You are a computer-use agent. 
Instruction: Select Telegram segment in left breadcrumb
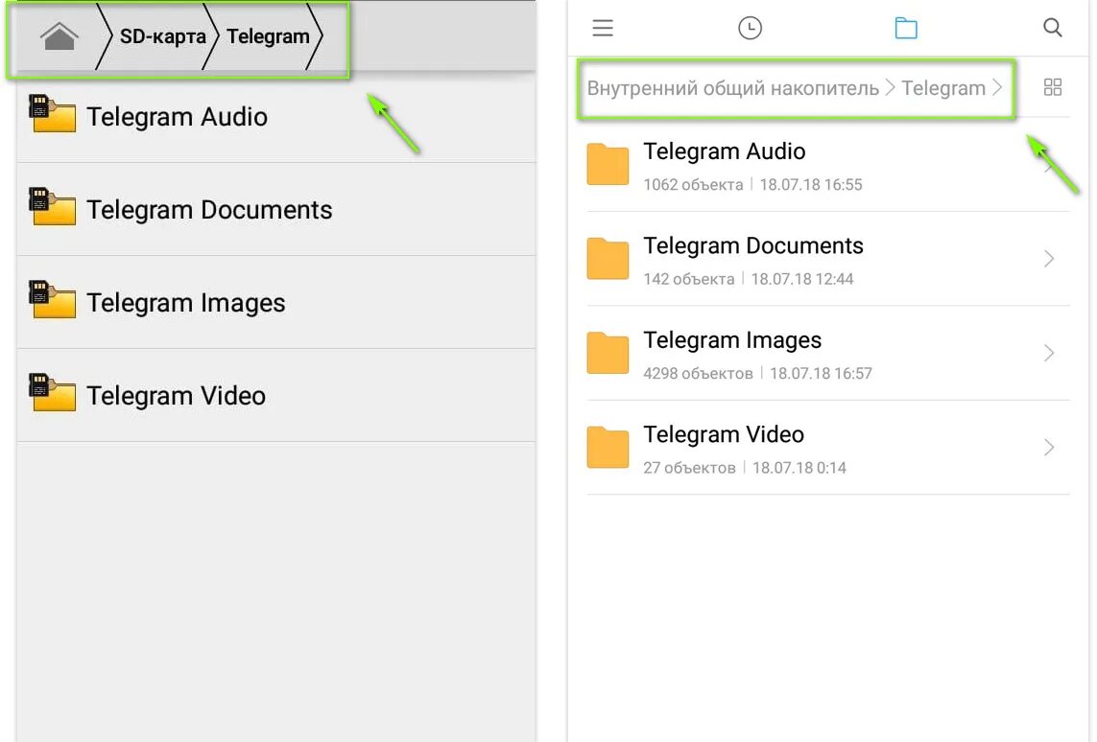click(268, 36)
